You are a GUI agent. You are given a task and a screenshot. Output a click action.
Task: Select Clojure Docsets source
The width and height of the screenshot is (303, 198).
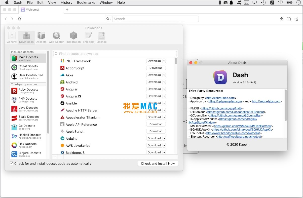coord(28,154)
